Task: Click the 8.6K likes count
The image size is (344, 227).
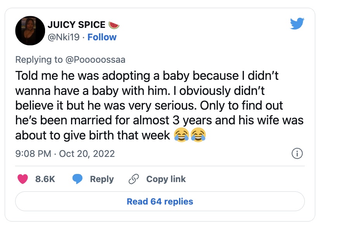Action: click(x=45, y=179)
